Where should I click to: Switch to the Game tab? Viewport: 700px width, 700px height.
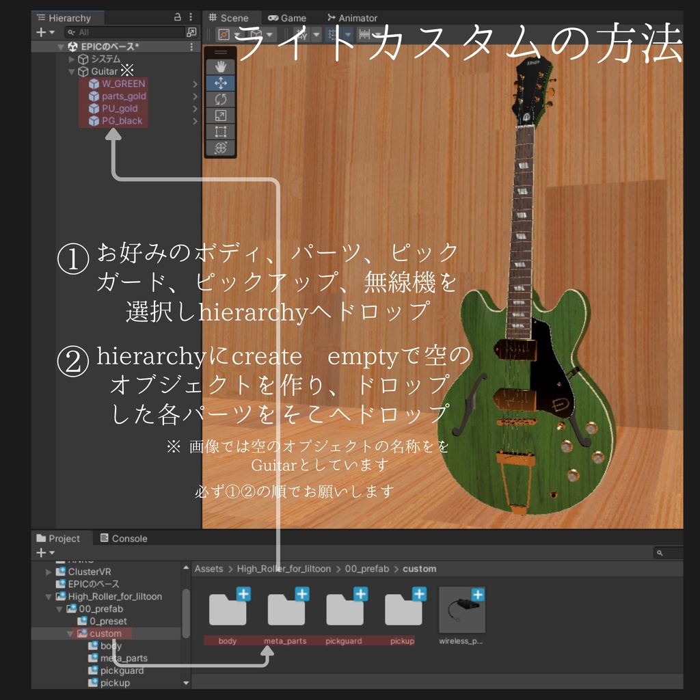click(287, 18)
